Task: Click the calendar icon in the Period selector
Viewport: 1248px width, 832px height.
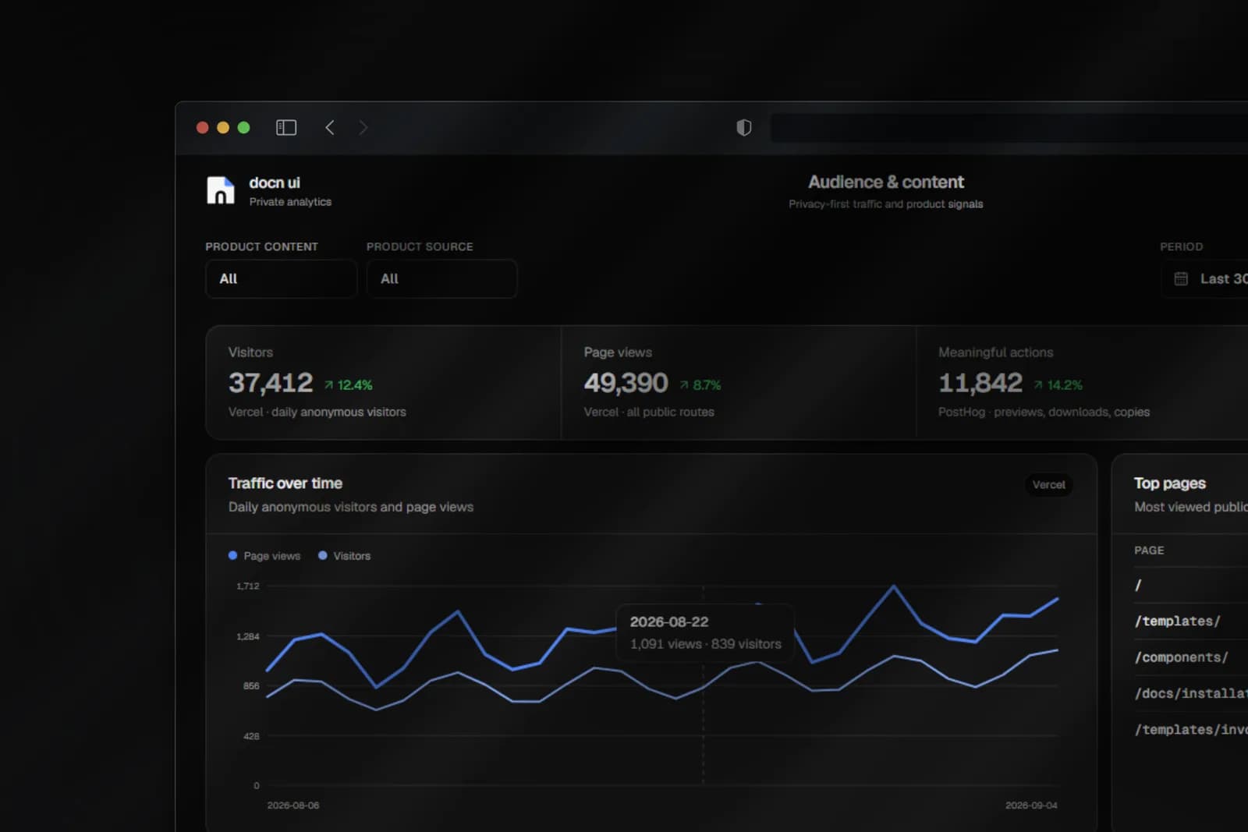Action: tap(1181, 278)
